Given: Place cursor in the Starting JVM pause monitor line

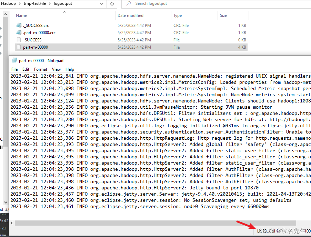Looking at the screenshot, I should pos(141,107).
